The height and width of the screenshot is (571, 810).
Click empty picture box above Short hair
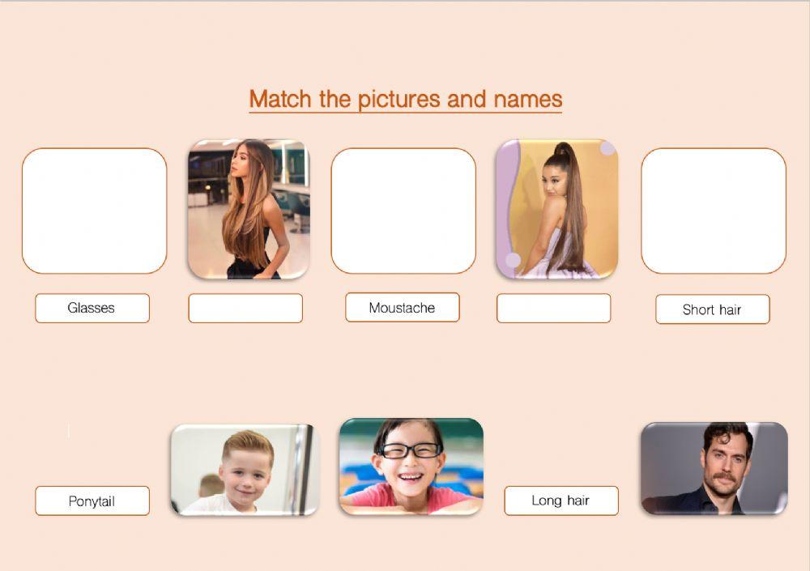click(x=714, y=211)
